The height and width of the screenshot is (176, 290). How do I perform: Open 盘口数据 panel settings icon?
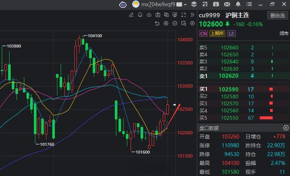[286, 128]
